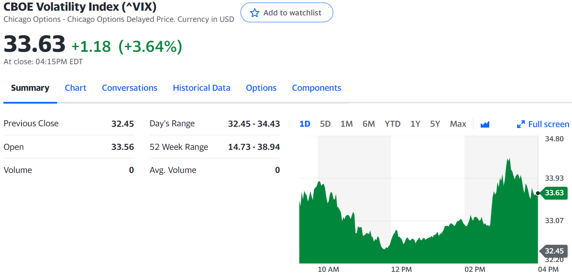Open the Conversations tab
This screenshot has height=277, width=572.
(129, 88)
